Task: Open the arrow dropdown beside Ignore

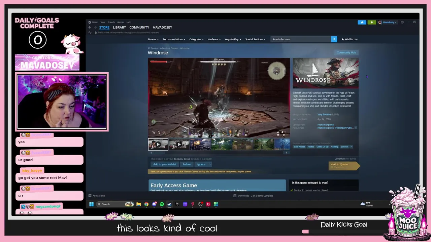Action: [210, 164]
